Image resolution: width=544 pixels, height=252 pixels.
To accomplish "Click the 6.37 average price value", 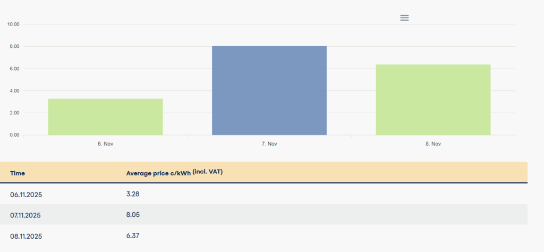I will 133,236.
